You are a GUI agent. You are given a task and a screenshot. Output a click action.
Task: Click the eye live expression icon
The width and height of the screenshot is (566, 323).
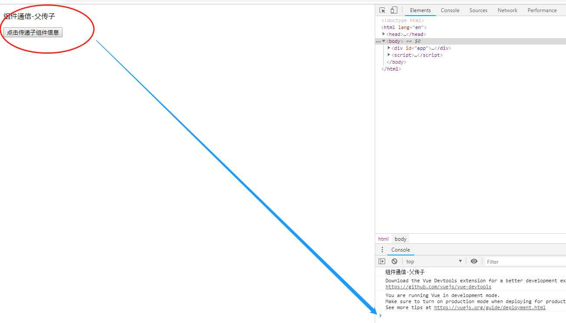pos(474,262)
